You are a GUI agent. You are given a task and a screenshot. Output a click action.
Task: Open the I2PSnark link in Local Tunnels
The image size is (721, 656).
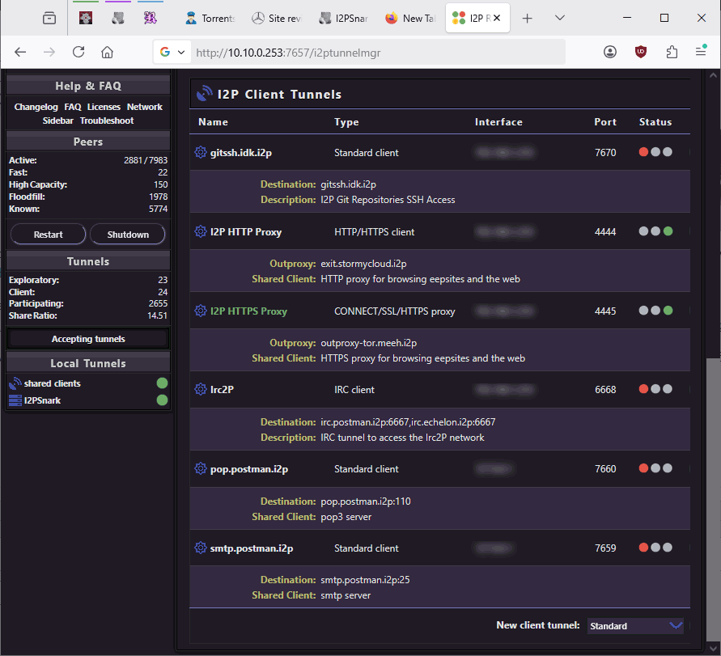click(x=42, y=400)
